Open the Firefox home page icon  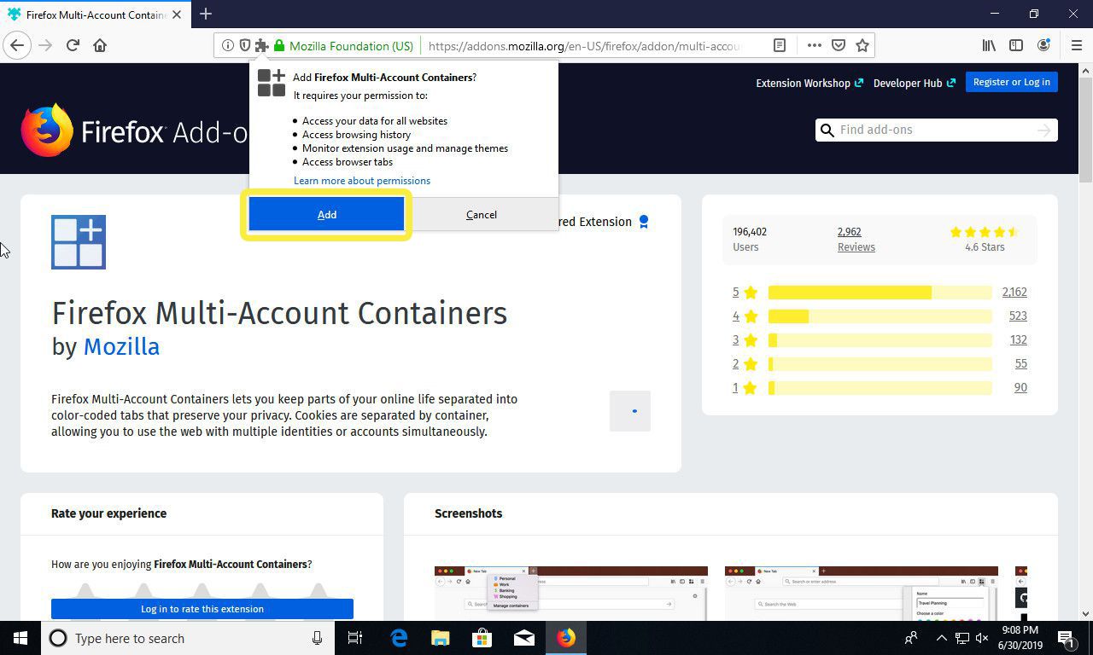click(100, 45)
